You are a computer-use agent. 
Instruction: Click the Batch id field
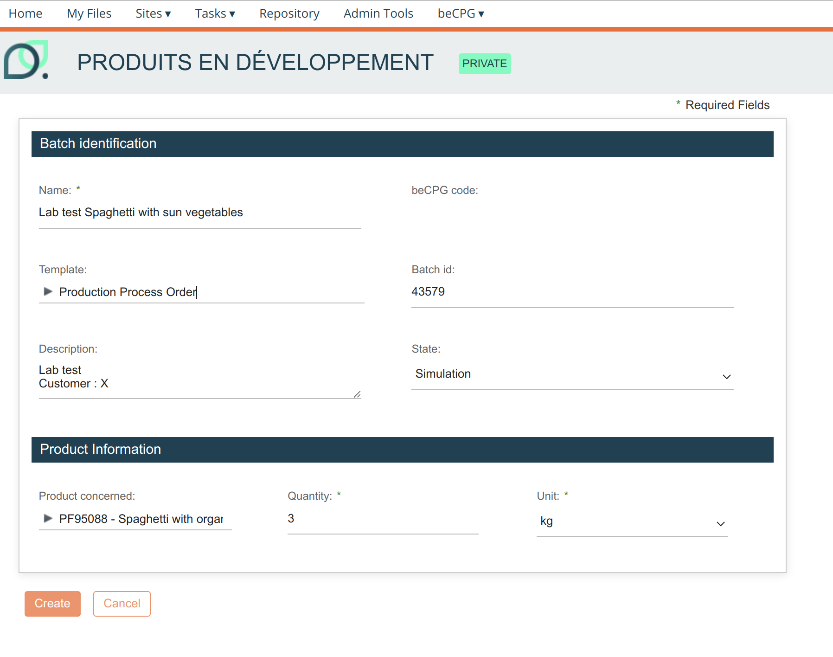[x=572, y=292]
